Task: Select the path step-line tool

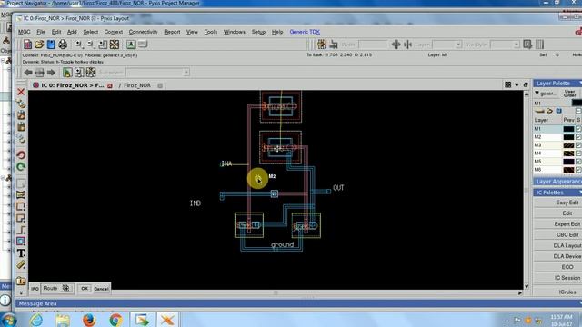Action: pyautogui.click(x=21, y=230)
